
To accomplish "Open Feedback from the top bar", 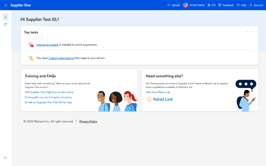I will click(226, 5).
